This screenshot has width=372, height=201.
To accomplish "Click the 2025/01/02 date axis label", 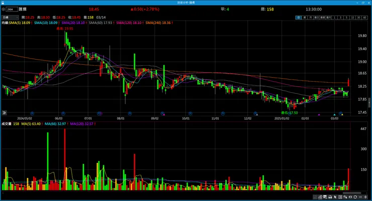I will [x=282, y=118].
